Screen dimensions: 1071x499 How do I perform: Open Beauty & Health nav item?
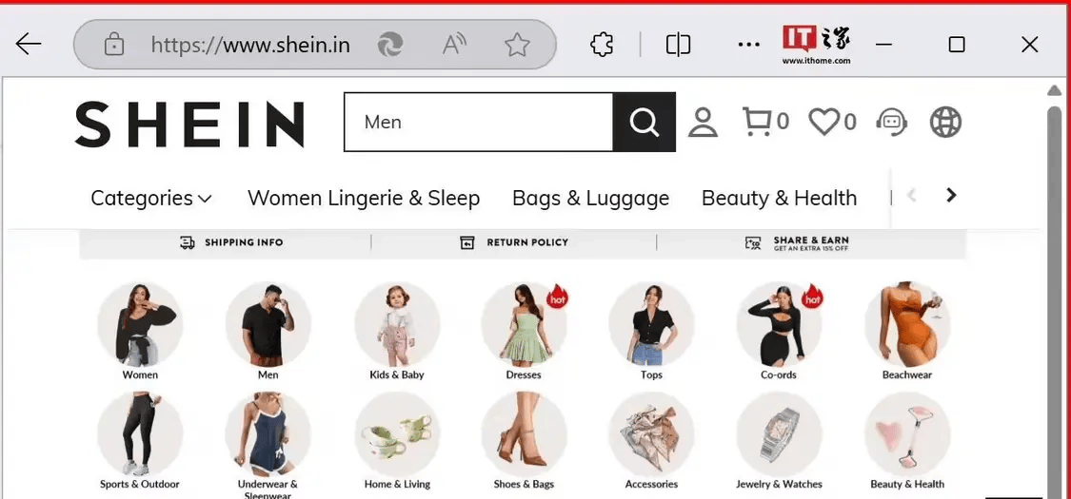click(x=780, y=198)
